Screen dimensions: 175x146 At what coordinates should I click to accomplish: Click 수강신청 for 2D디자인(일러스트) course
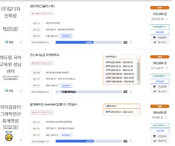(160, 32)
